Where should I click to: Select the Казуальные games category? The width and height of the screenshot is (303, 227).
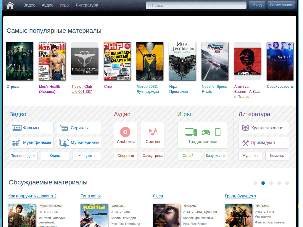click(x=216, y=156)
